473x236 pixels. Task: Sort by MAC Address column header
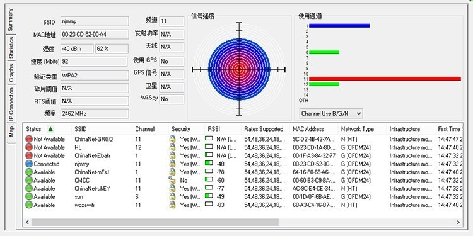click(313, 129)
